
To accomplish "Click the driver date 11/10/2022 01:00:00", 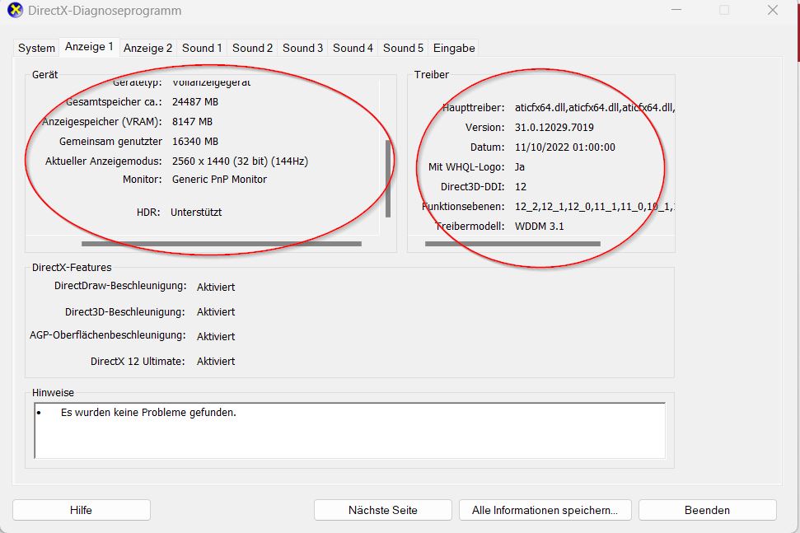I will [x=565, y=147].
